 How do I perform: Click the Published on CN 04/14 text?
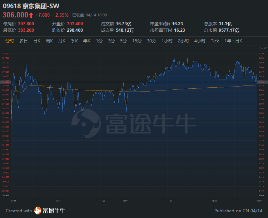pos(238,211)
